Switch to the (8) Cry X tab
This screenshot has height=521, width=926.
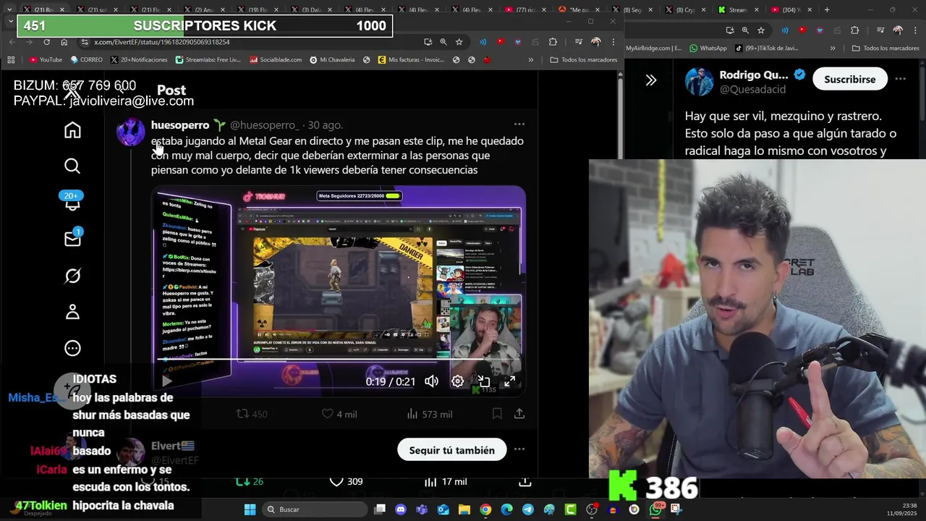tap(684, 9)
